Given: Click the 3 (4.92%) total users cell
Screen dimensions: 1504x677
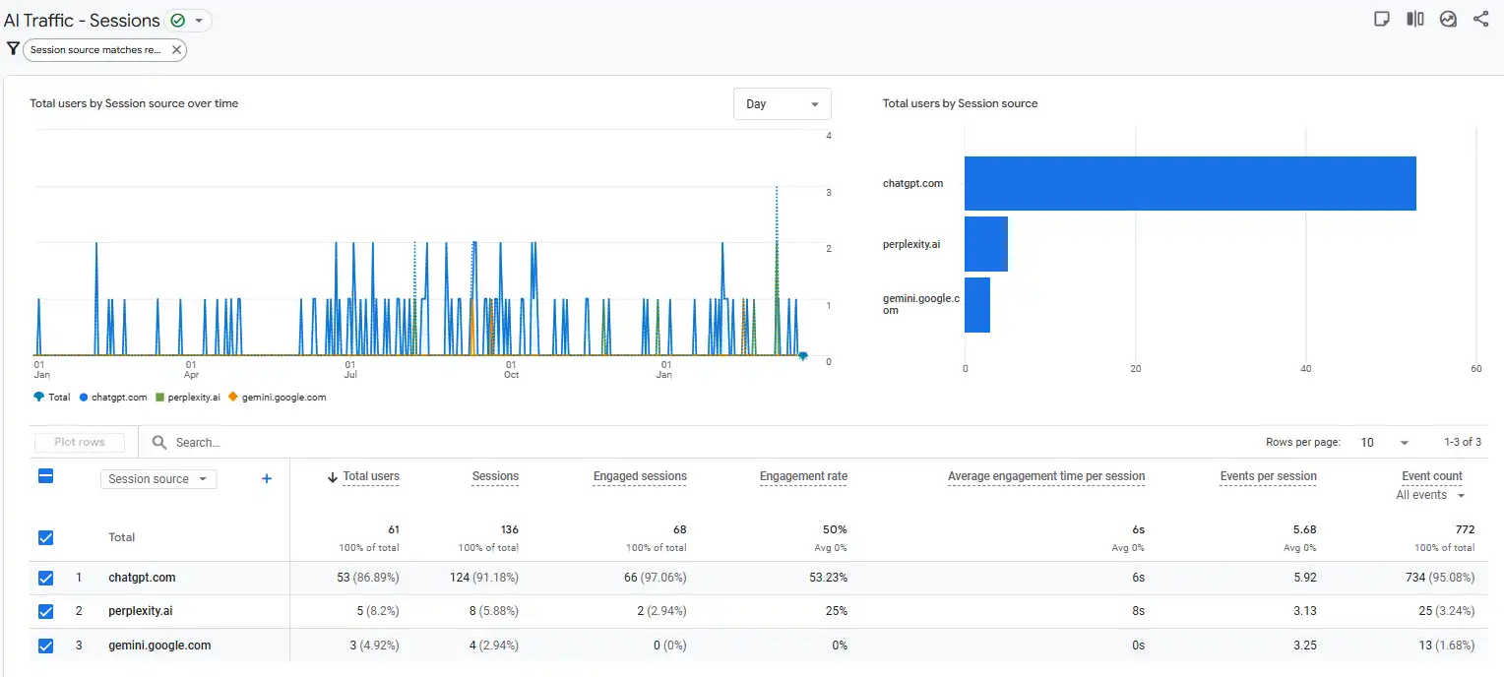Looking at the screenshot, I should tap(375, 646).
